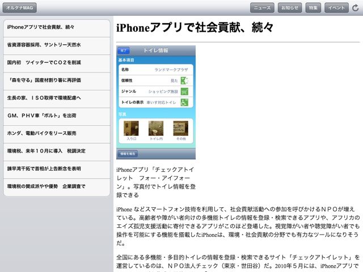Tap the その他 photo thumbnail
The image size is (363, 272).
click(x=180, y=129)
